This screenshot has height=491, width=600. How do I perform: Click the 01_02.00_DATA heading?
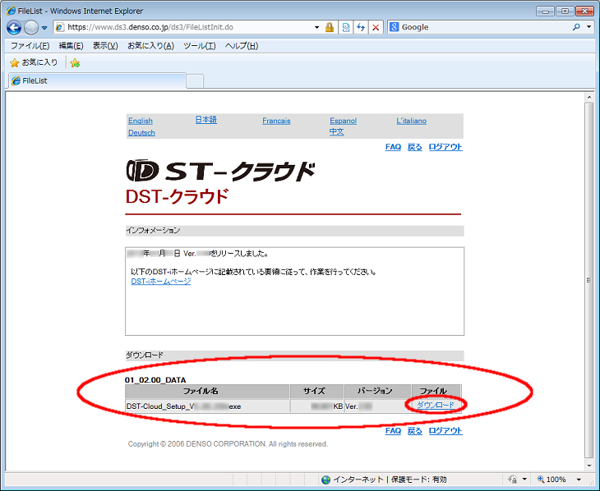[x=155, y=380]
